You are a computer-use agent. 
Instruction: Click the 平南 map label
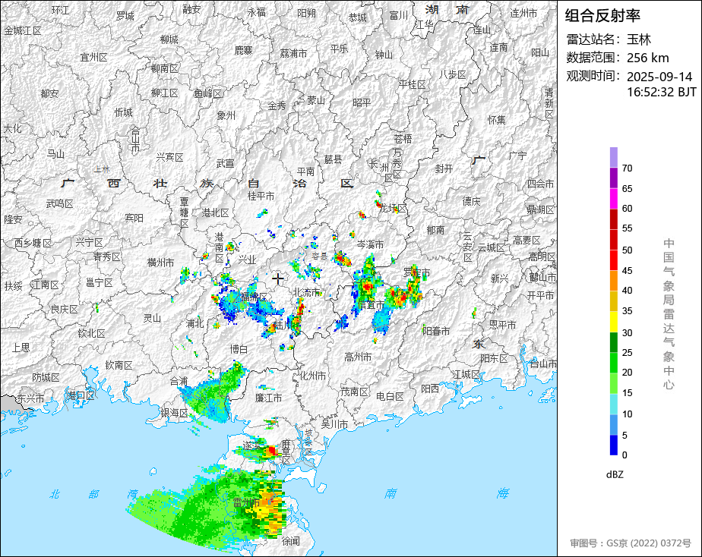pos(305,172)
